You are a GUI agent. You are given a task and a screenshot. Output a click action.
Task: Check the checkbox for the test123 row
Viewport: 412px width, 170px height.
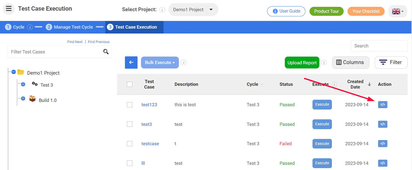coord(130,105)
